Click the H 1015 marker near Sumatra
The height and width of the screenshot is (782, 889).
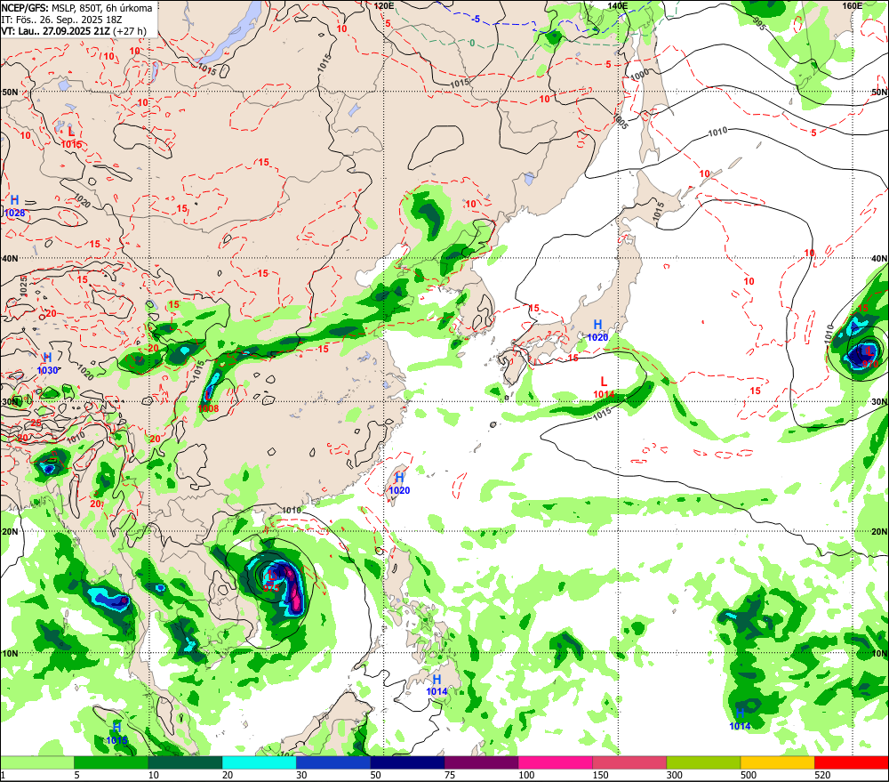pyautogui.click(x=116, y=734)
